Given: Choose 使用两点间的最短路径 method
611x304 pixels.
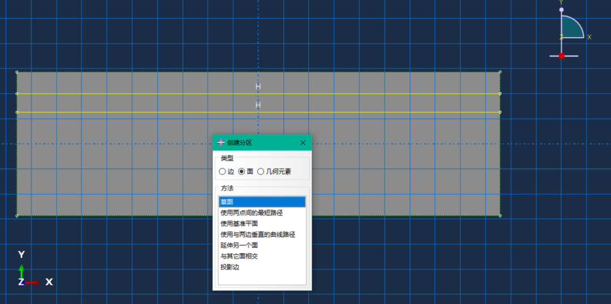Looking at the screenshot, I should [x=262, y=213].
